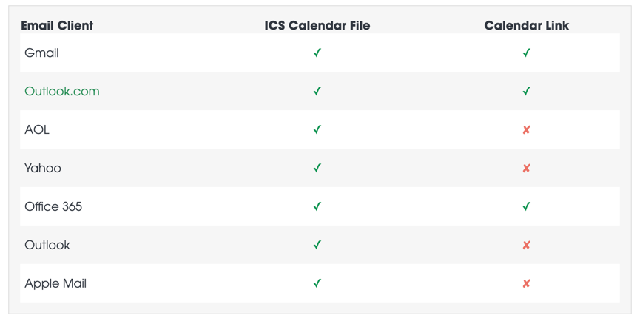Select the Gmail row label
The width and height of the screenshot is (637, 321).
pos(41,53)
